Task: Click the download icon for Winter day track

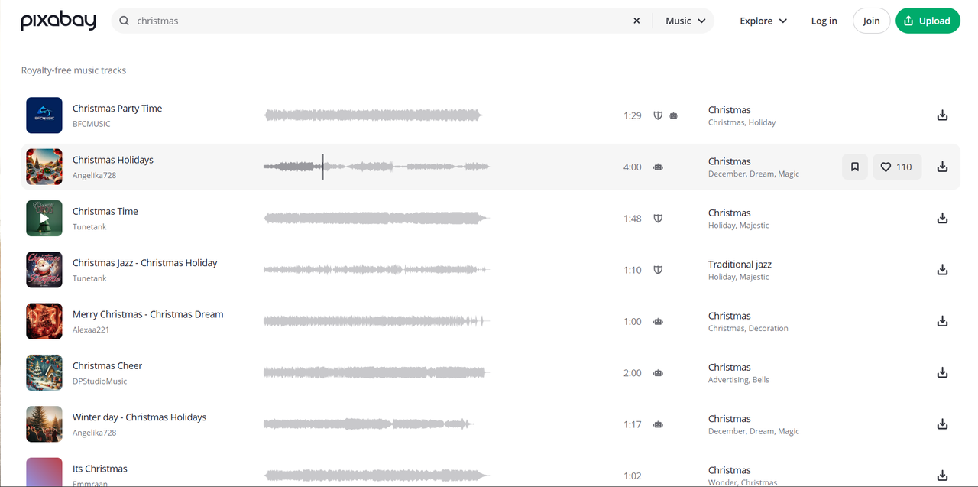Action: tap(942, 424)
